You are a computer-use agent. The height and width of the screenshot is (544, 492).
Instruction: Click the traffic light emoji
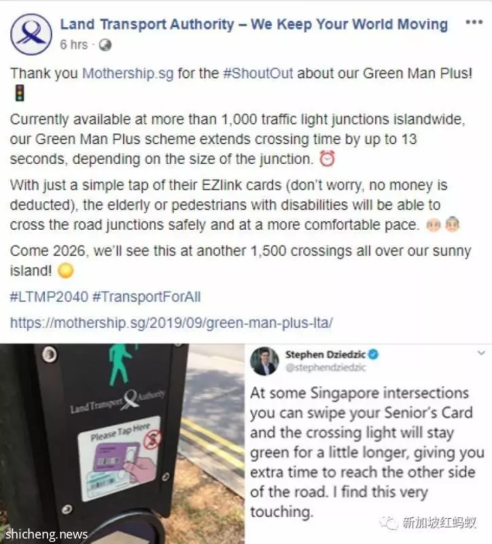(x=20, y=93)
